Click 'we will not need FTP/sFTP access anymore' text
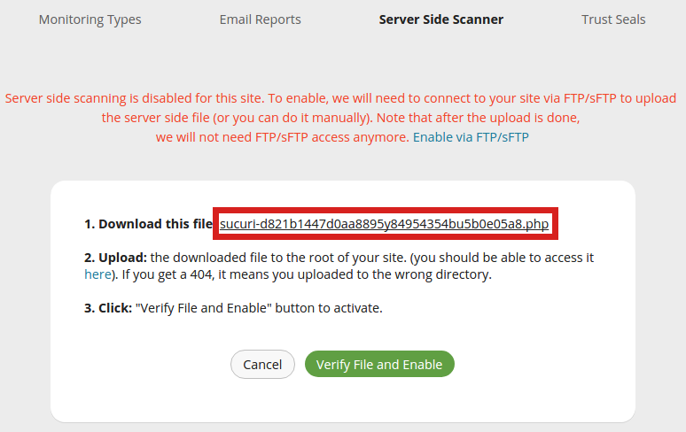686x432 pixels. click(282, 137)
